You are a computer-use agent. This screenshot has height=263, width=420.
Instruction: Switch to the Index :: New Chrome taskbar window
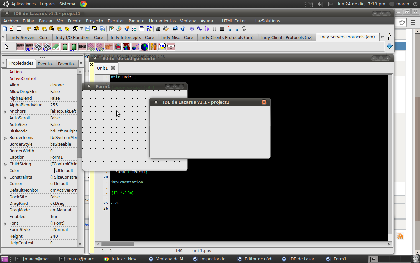[123, 259]
